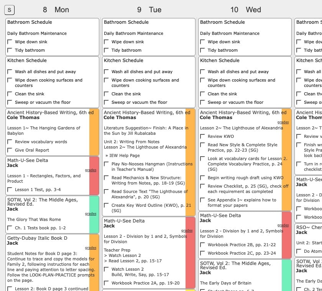Click Student Notes for Book D page 3
The width and height of the screenshot is (322, 291).
tap(42, 253)
